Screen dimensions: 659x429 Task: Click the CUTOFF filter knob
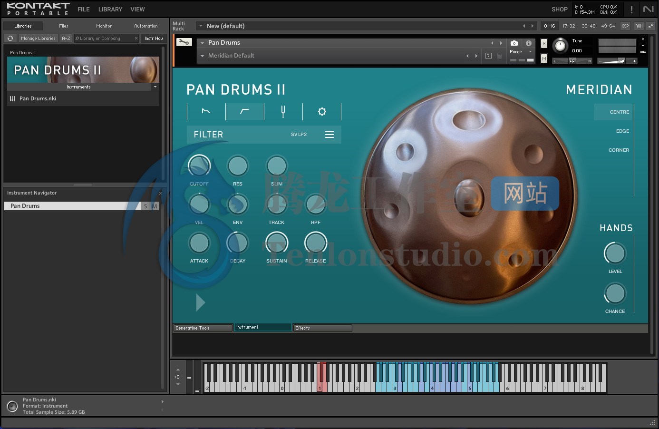(x=199, y=166)
